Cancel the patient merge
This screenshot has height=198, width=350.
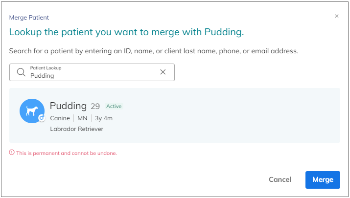click(280, 180)
